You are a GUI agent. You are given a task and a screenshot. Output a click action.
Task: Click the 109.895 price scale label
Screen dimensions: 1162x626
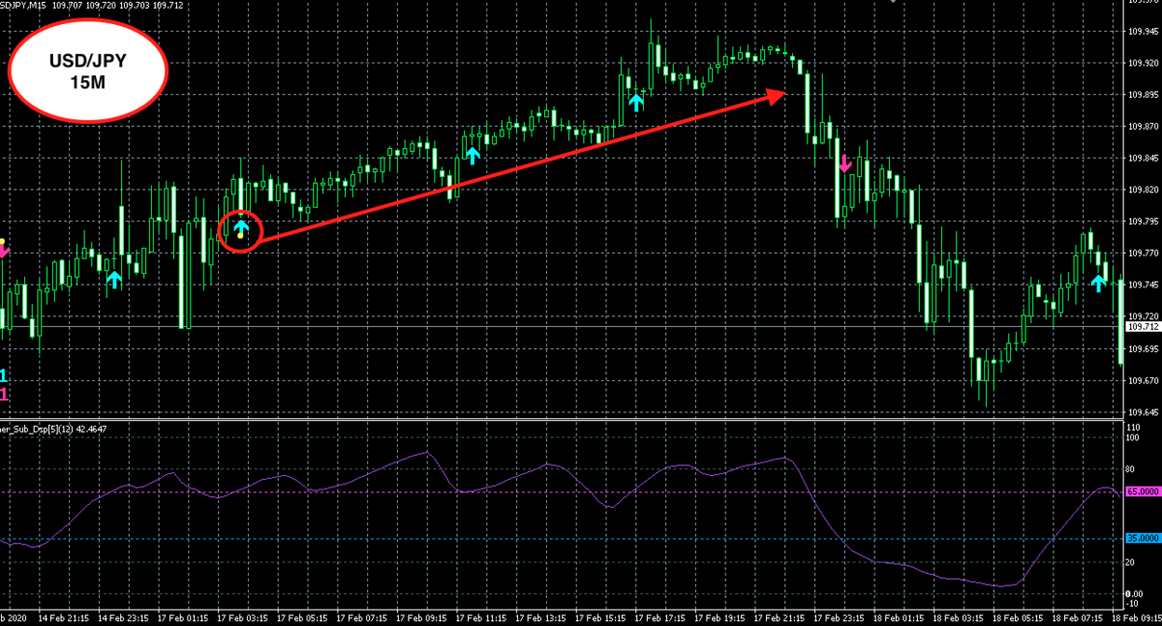[1142, 95]
